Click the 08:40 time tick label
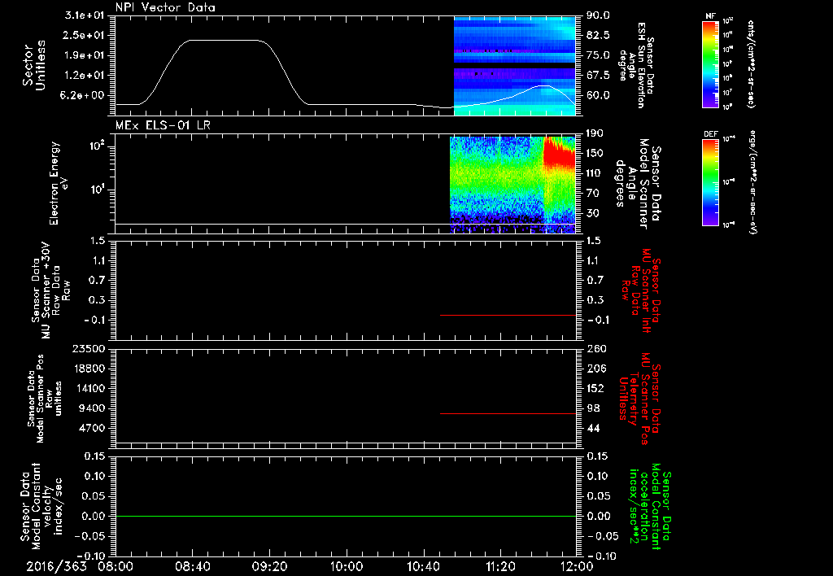Viewport: 833px width, 576px height. (x=192, y=566)
